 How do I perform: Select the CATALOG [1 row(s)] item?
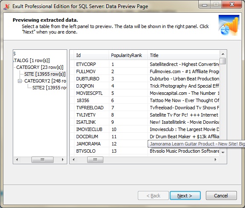(32, 60)
